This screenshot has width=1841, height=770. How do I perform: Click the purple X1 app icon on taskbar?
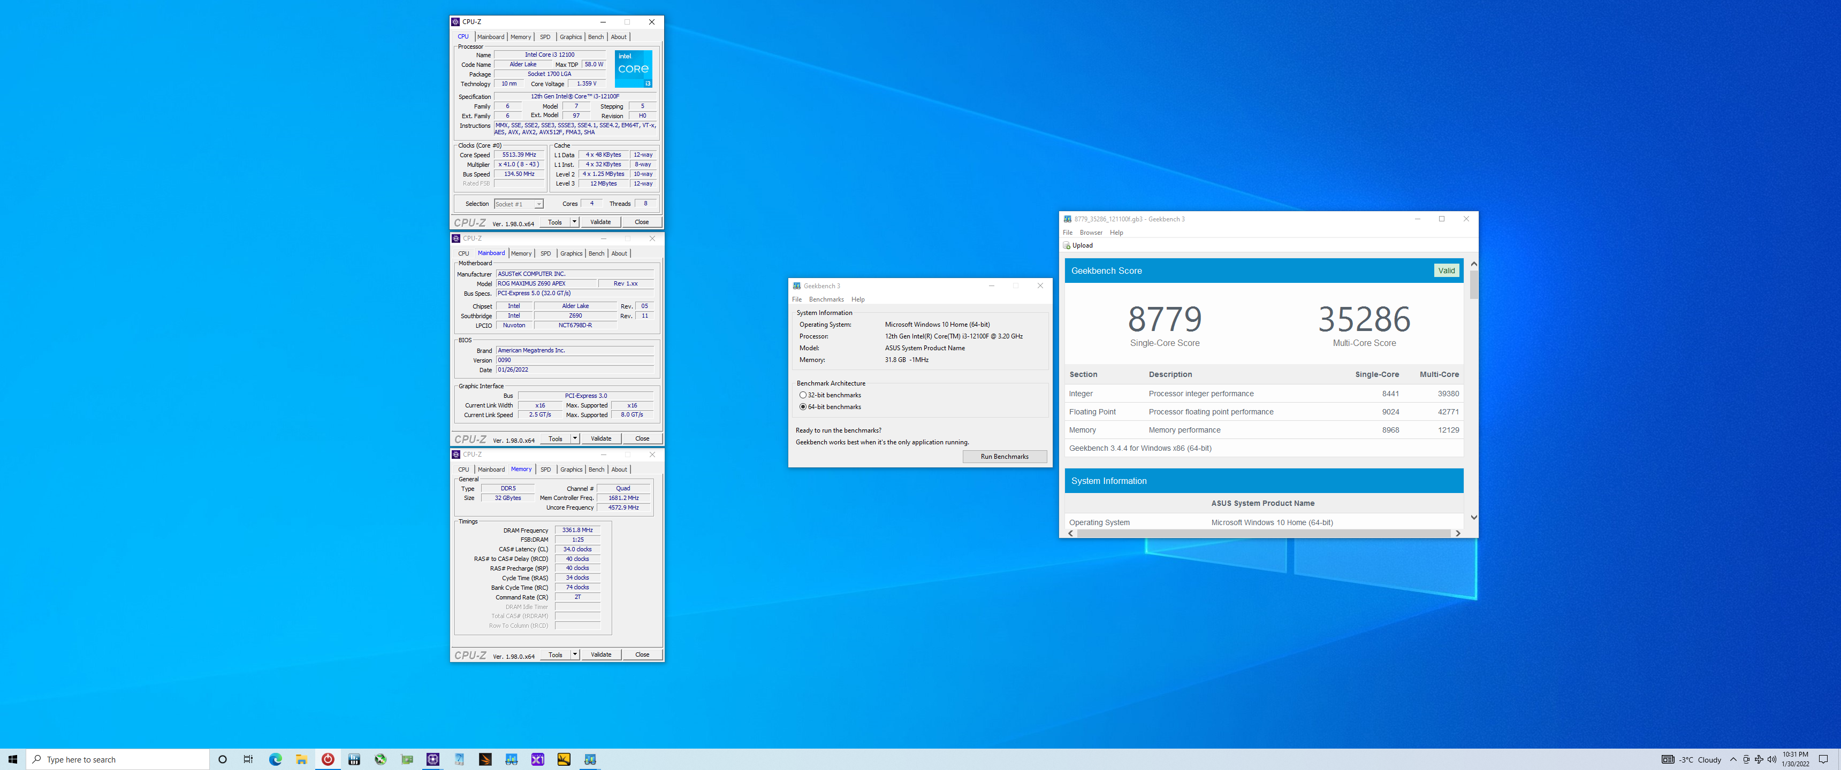coord(537,759)
